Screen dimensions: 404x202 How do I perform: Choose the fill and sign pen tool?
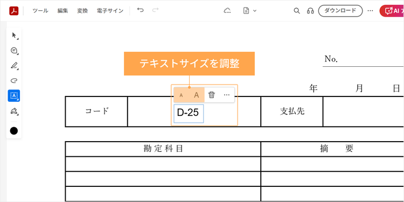tap(14, 111)
